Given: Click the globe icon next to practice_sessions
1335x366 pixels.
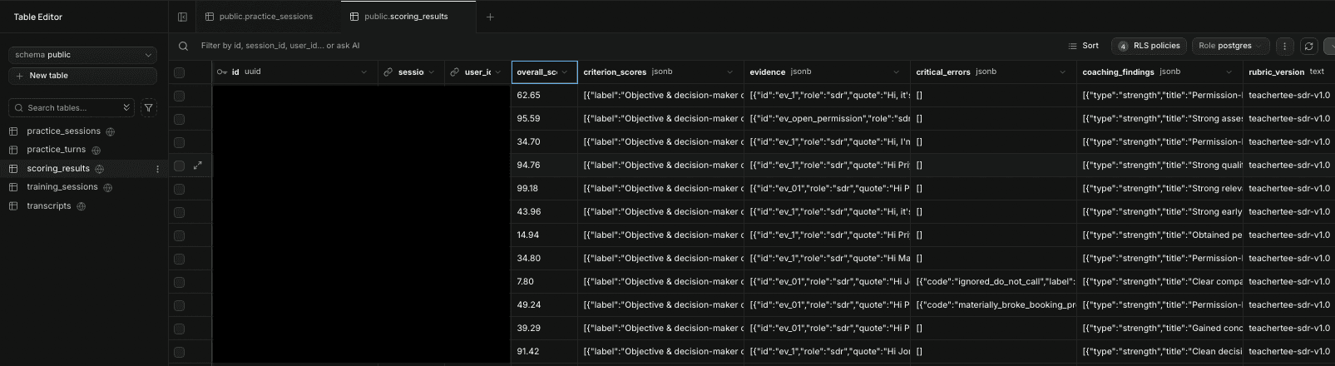Looking at the screenshot, I should (x=110, y=131).
